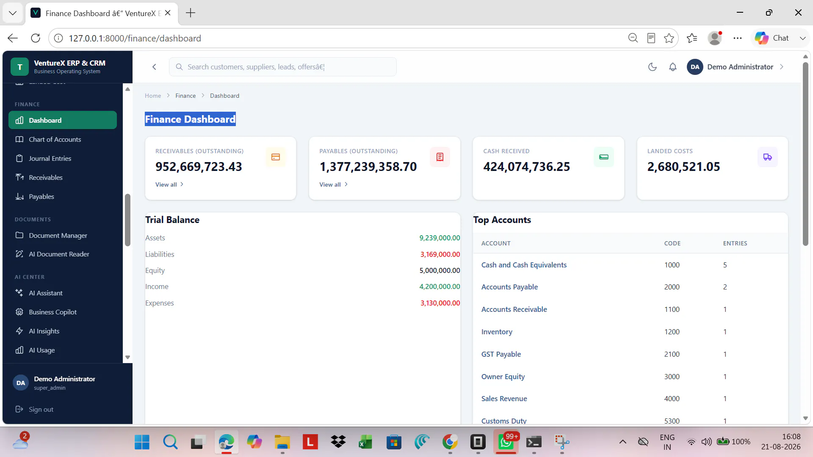Click the Receivables card orange icon

pyautogui.click(x=276, y=157)
